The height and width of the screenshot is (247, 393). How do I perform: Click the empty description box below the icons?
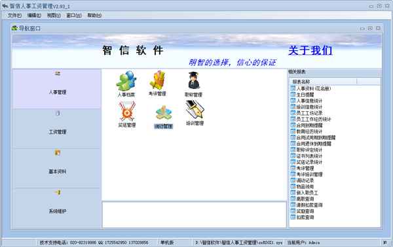(x=195, y=215)
